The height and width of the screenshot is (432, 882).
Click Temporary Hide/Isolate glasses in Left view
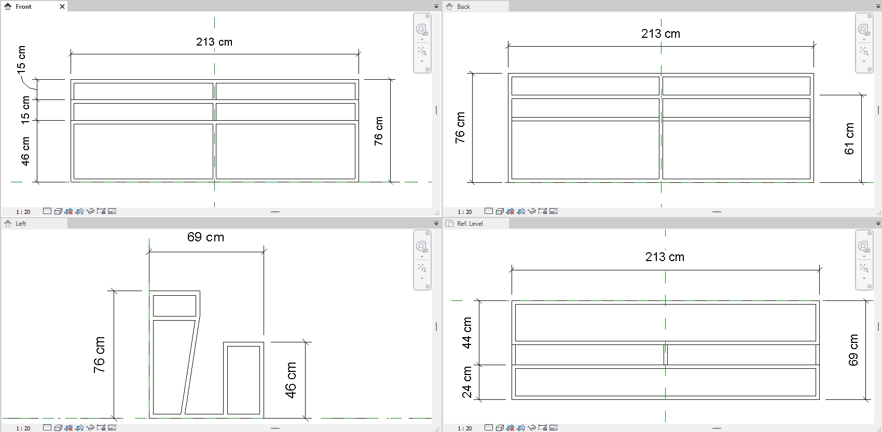(x=90, y=428)
